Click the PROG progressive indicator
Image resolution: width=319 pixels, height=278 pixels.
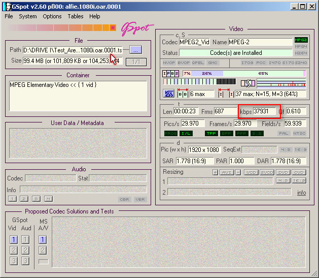pyautogui.click(x=171, y=134)
